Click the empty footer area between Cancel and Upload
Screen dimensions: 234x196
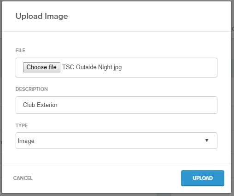pos(106,178)
